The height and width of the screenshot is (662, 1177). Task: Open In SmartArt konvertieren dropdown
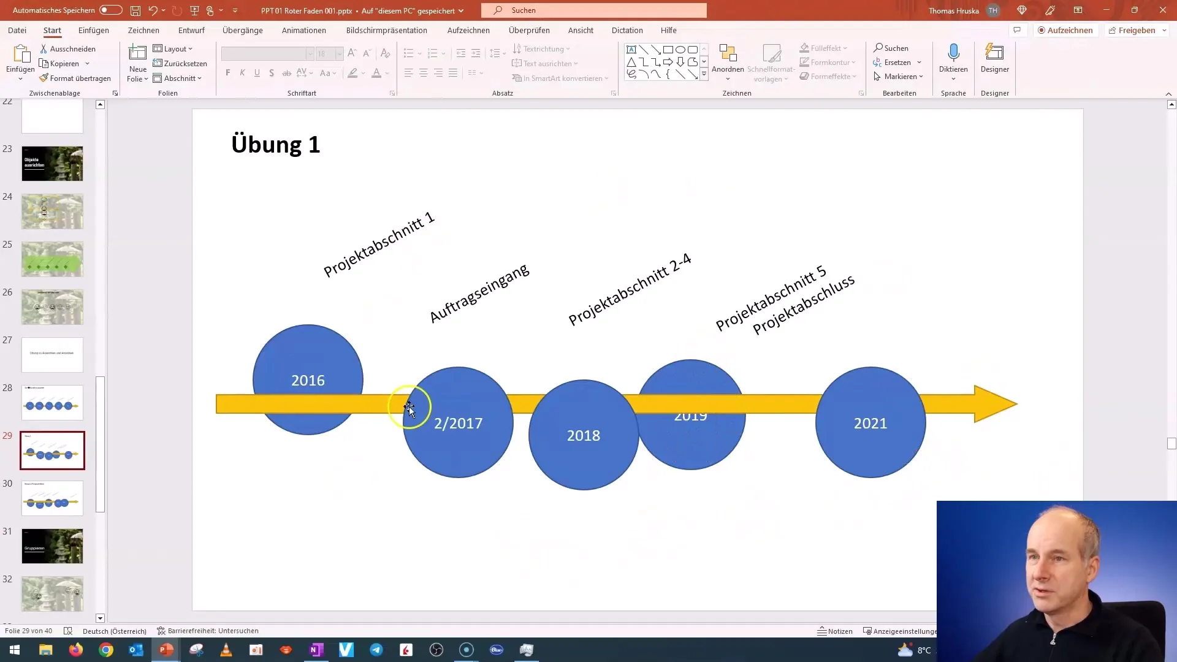[560, 78]
